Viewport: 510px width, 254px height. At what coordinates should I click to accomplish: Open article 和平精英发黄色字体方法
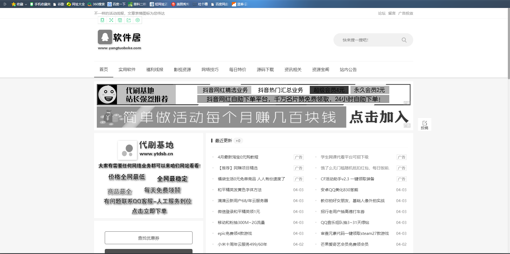pyautogui.click(x=240, y=190)
